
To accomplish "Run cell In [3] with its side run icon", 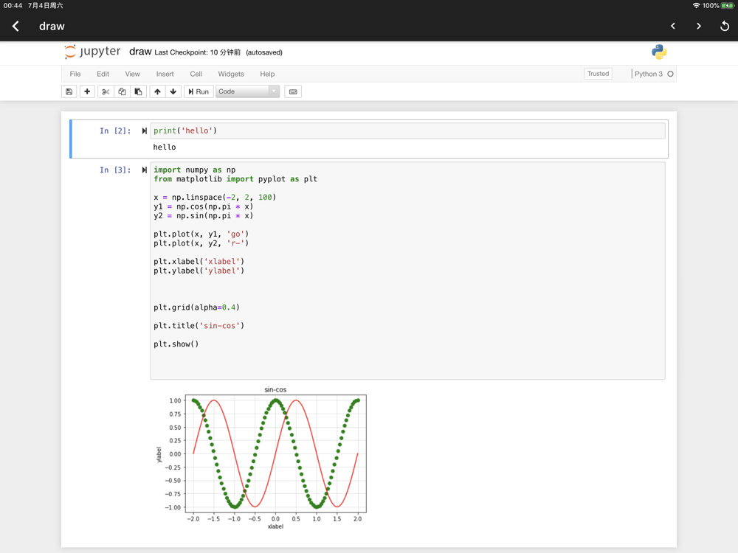I will click(145, 170).
